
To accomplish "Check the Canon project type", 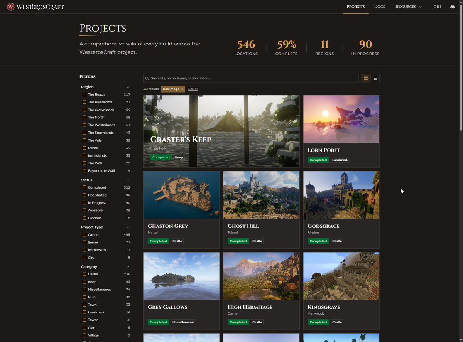I will pos(84,235).
